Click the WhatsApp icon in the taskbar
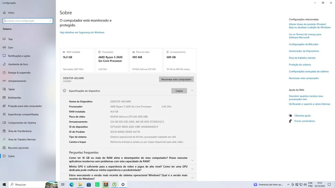Screen dimensions: 335x188 (97, 184)
